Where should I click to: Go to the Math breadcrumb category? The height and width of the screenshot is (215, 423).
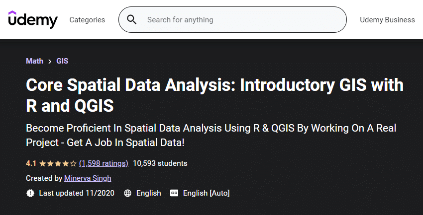[x=34, y=61]
